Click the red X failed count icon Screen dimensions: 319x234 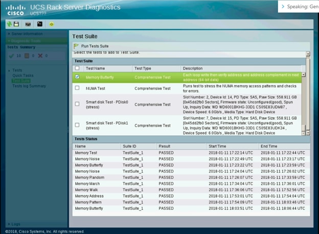tap(40, 56)
